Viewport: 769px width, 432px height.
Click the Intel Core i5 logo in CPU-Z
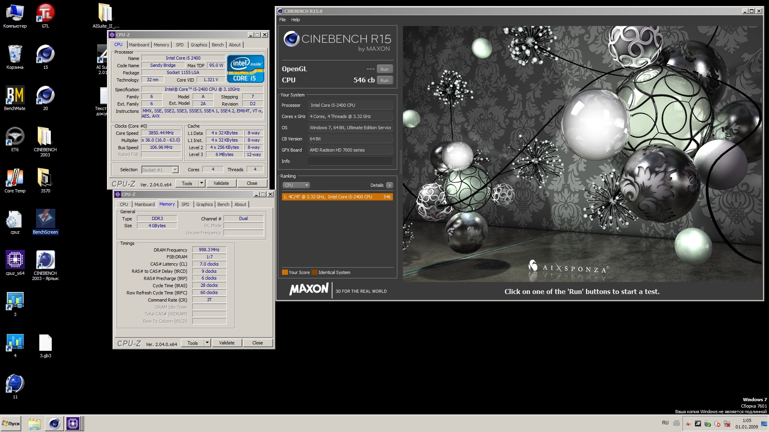pyautogui.click(x=246, y=68)
